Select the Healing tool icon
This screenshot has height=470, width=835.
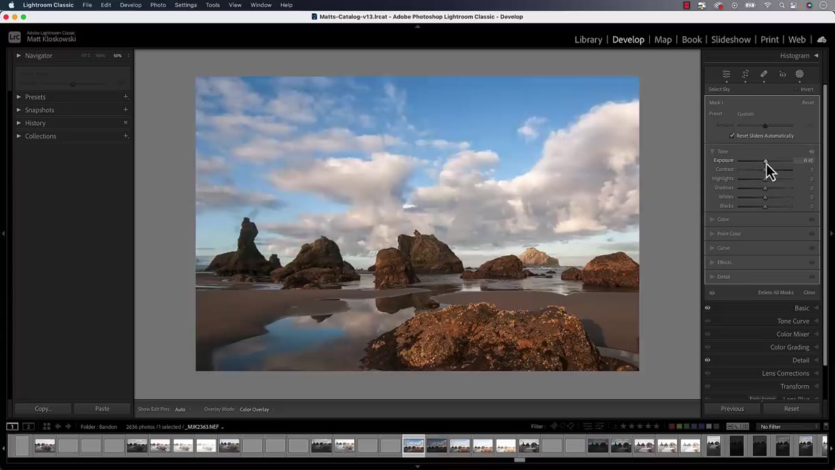click(x=764, y=74)
